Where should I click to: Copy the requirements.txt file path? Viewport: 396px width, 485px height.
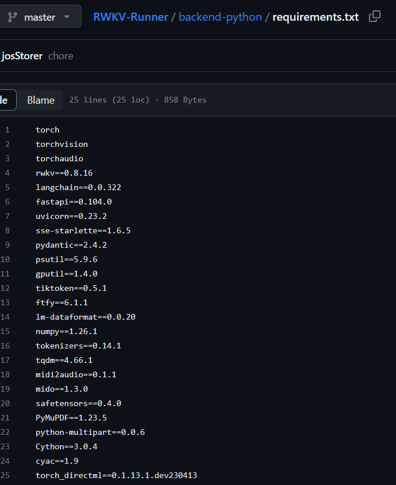tap(375, 17)
